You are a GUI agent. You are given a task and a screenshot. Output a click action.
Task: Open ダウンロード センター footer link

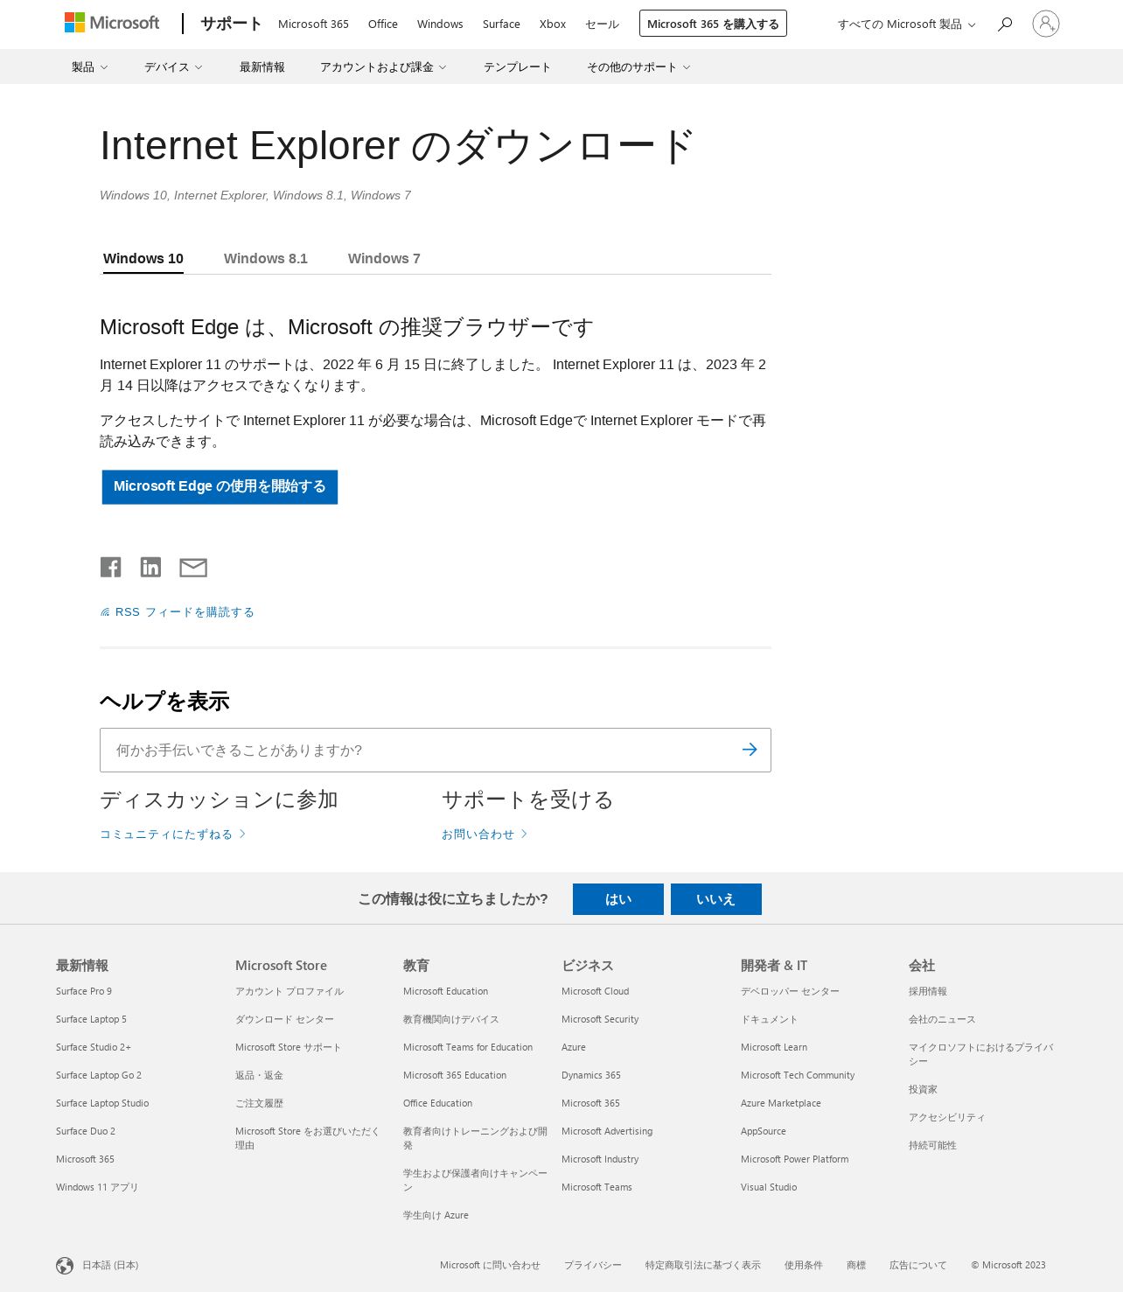point(284,1019)
